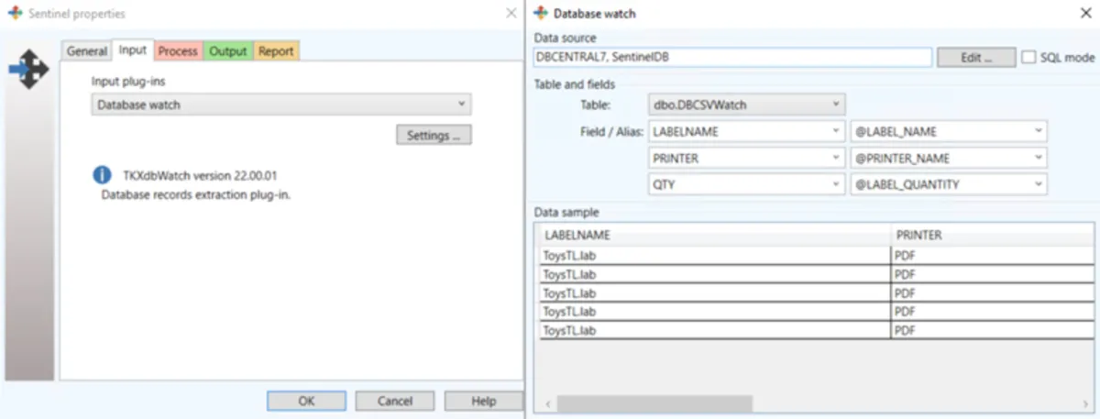
Task: Click the data sample horizontal scrollbar
Action: click(x=654, y=403)
